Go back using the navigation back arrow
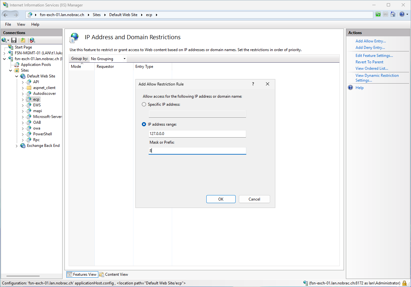The height and width of the screenshot is (287, 411). (x=6, y=15)
